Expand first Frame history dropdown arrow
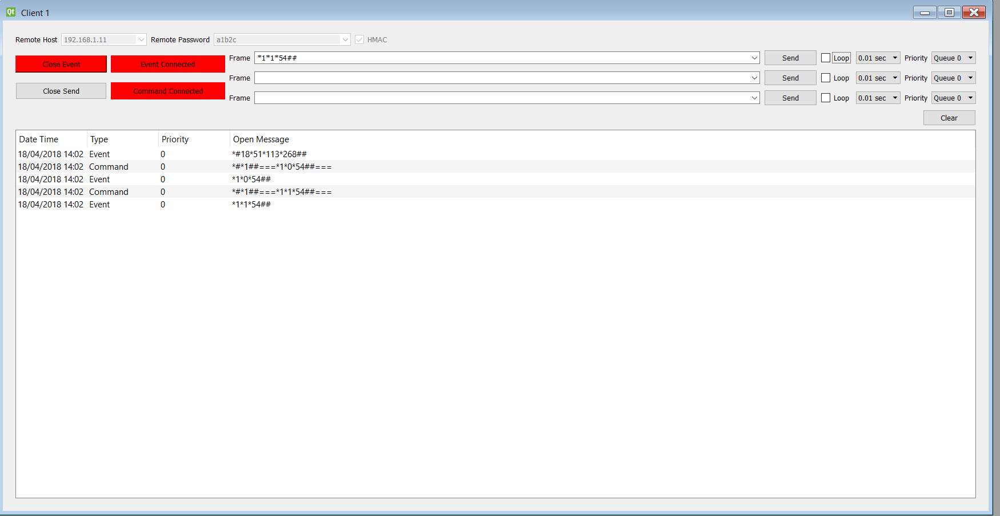 [754, 58]
